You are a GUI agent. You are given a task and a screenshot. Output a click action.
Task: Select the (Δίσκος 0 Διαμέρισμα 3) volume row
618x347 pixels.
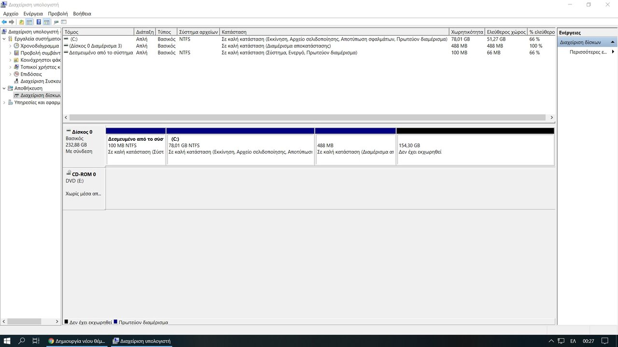(x=309, y=46)
